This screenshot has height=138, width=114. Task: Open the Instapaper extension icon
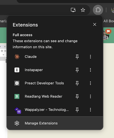17,70
